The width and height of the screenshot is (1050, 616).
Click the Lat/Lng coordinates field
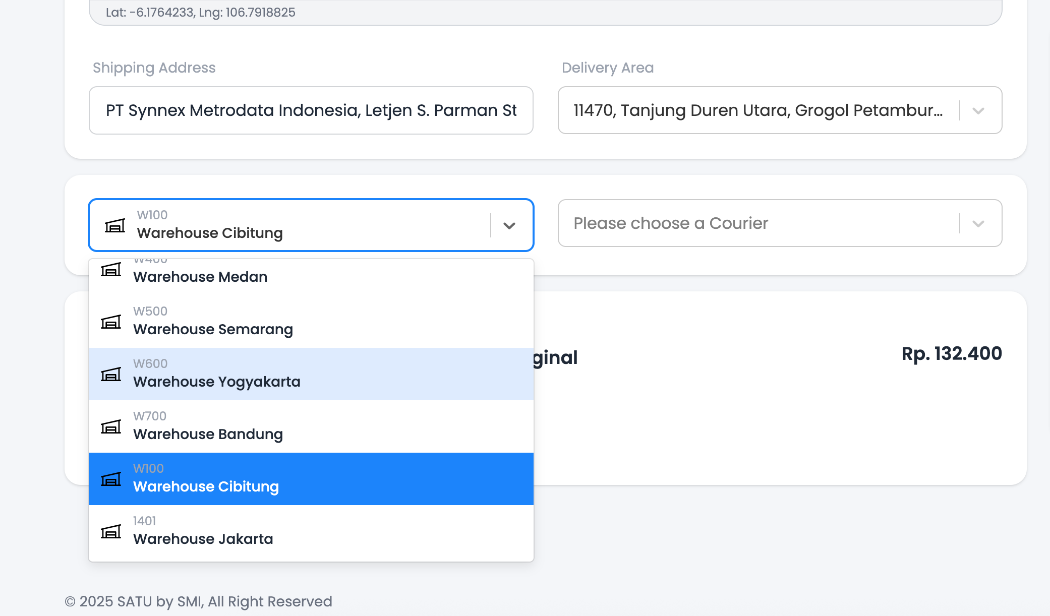(545, 13)
